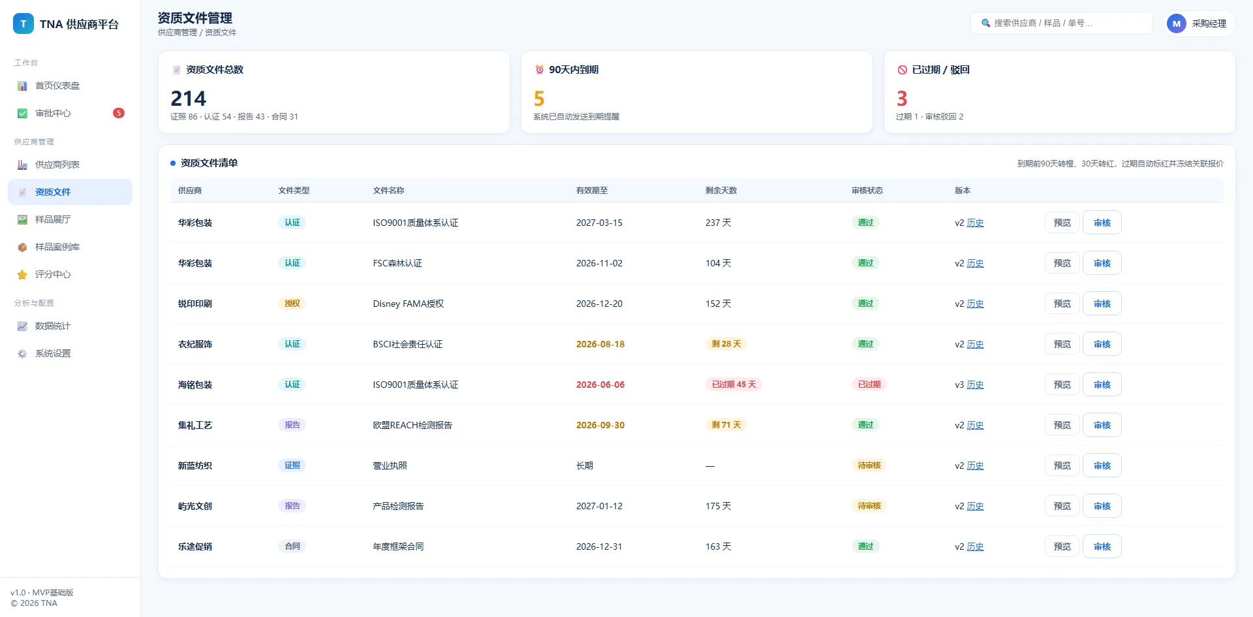
Task: Click the 供应商列表 factory icon
Action: 22,165
